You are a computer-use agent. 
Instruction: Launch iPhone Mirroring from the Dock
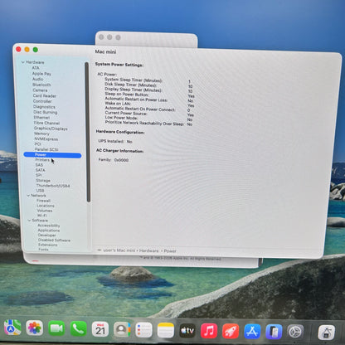point(274,332)
